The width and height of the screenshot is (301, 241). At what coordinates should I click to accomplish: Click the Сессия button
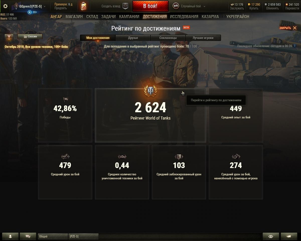pyautogui.click(x=30, y=37)
